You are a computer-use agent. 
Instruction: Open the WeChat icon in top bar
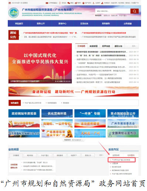pos(69,3)
